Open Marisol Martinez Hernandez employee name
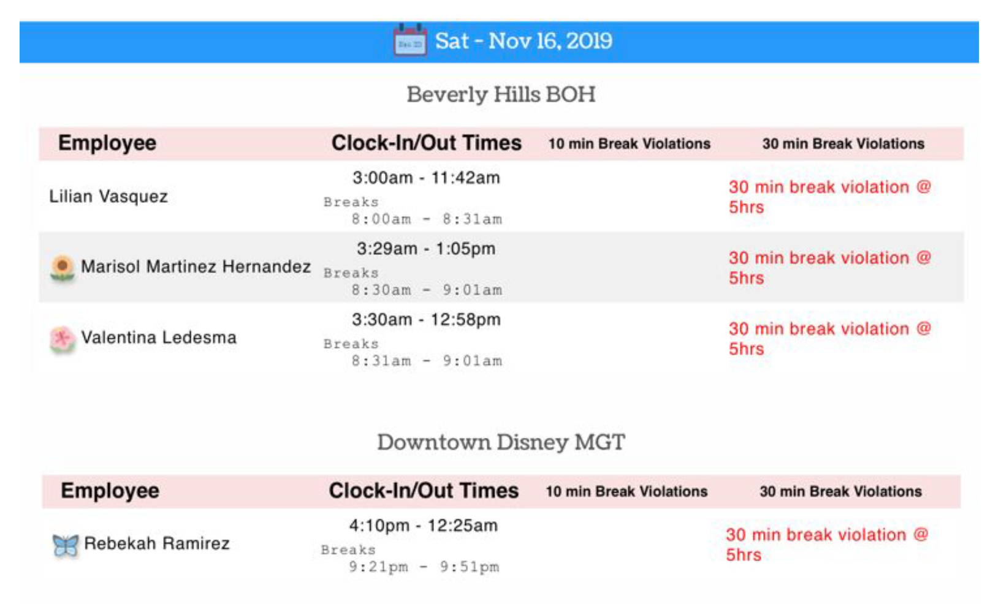Image resolution: width=982 pixels, height=604 pixels. 196,266
